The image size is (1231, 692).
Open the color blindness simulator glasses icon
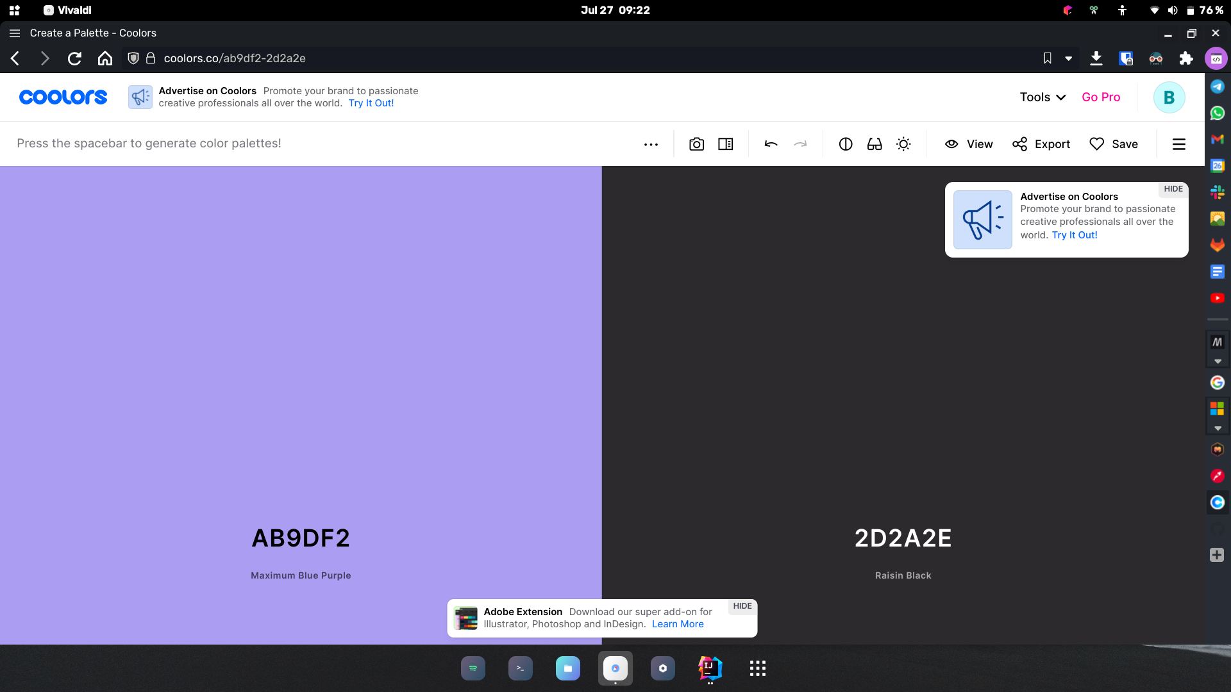click(874, 144)
